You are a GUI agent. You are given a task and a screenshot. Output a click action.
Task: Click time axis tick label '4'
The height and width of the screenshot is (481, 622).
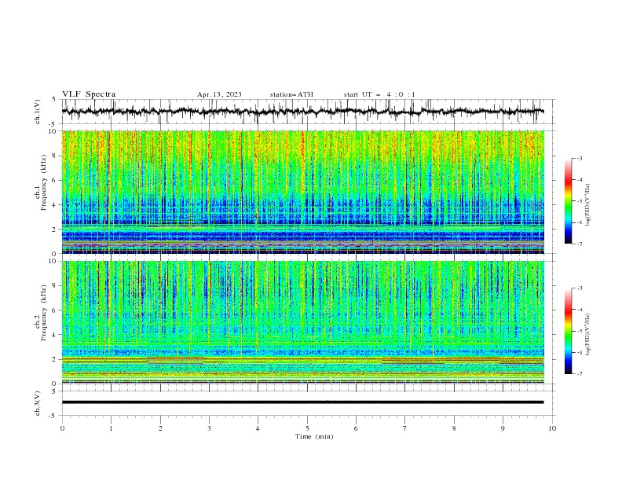click(258, 428)
